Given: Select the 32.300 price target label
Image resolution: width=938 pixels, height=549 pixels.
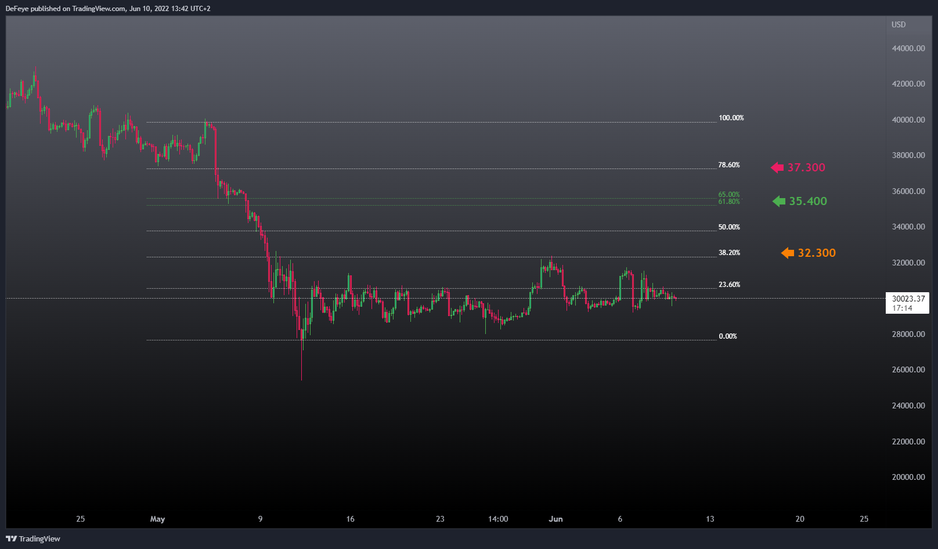Looking at the screenshot, I should click(817, 253).
